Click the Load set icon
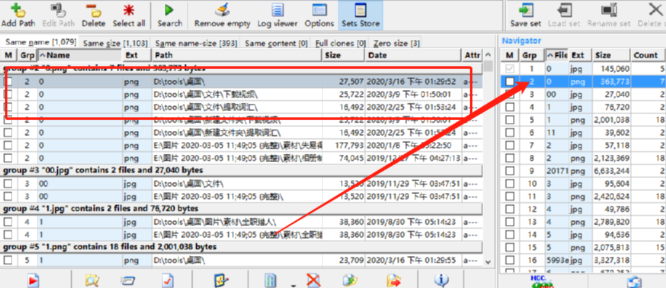666x288 pixels. [x=564, y=10]
